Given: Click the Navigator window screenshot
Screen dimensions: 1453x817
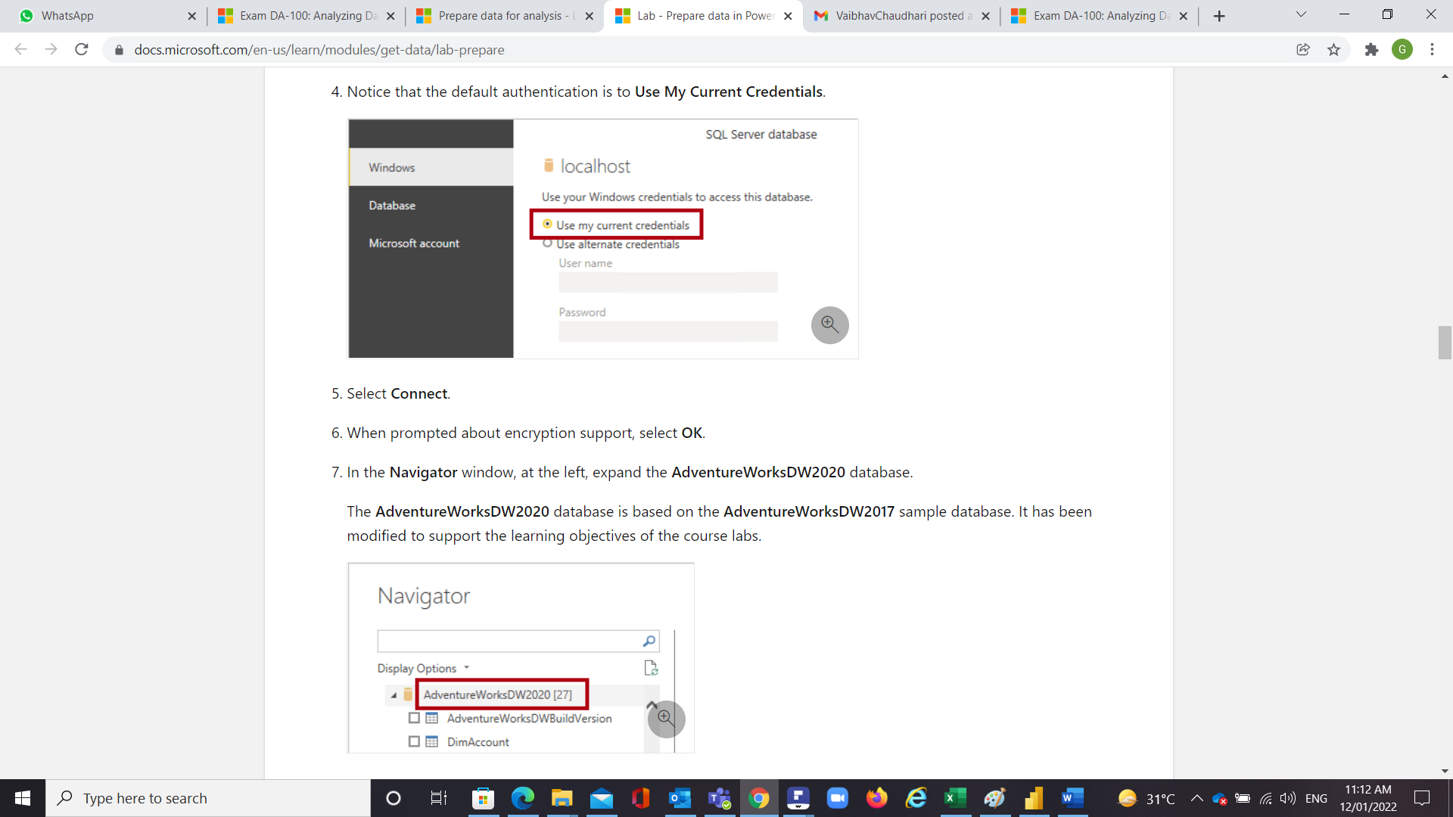Looking at the screenshot, I should pos(521,658).
